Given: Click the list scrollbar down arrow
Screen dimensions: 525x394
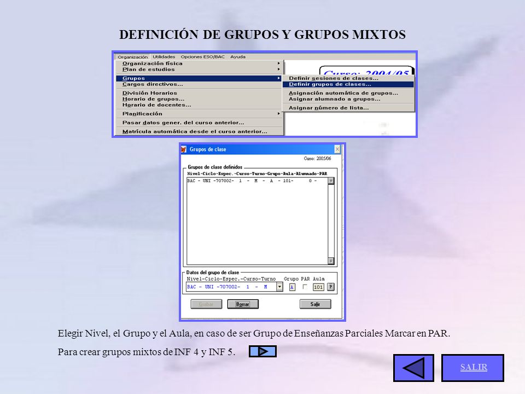Looking at the screenshot, I should point(331,260).
